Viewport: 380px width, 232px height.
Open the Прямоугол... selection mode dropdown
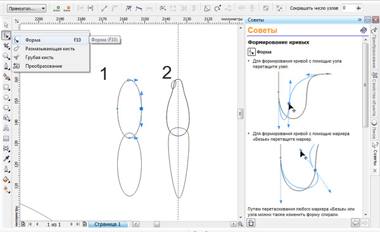(x=27, y=8)
